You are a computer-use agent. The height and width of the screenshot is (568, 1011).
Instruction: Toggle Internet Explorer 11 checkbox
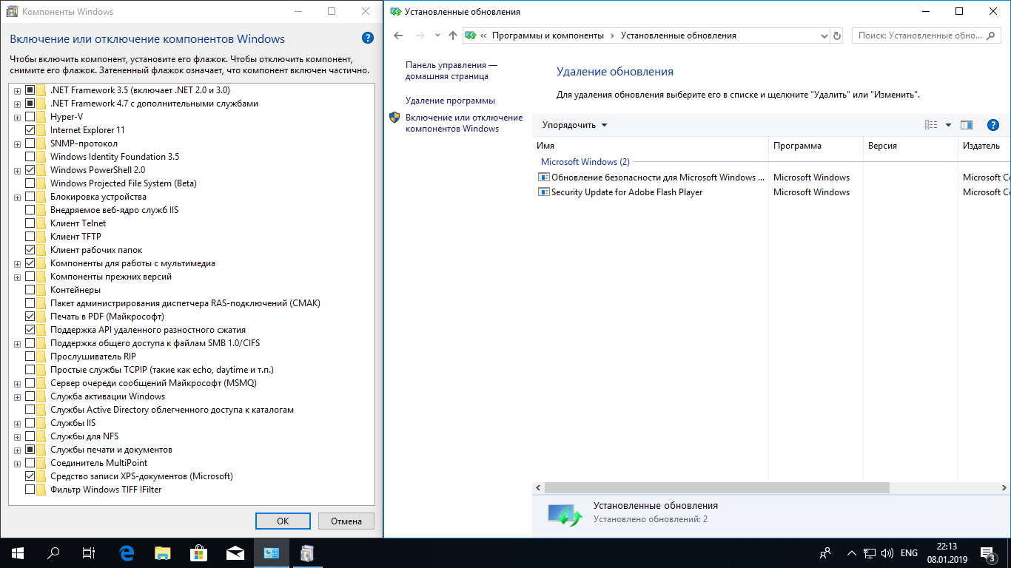click(x=30, y=130)
